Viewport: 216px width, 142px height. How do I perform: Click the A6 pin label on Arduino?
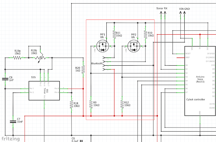pyautogui.click(x=187, y=88)
